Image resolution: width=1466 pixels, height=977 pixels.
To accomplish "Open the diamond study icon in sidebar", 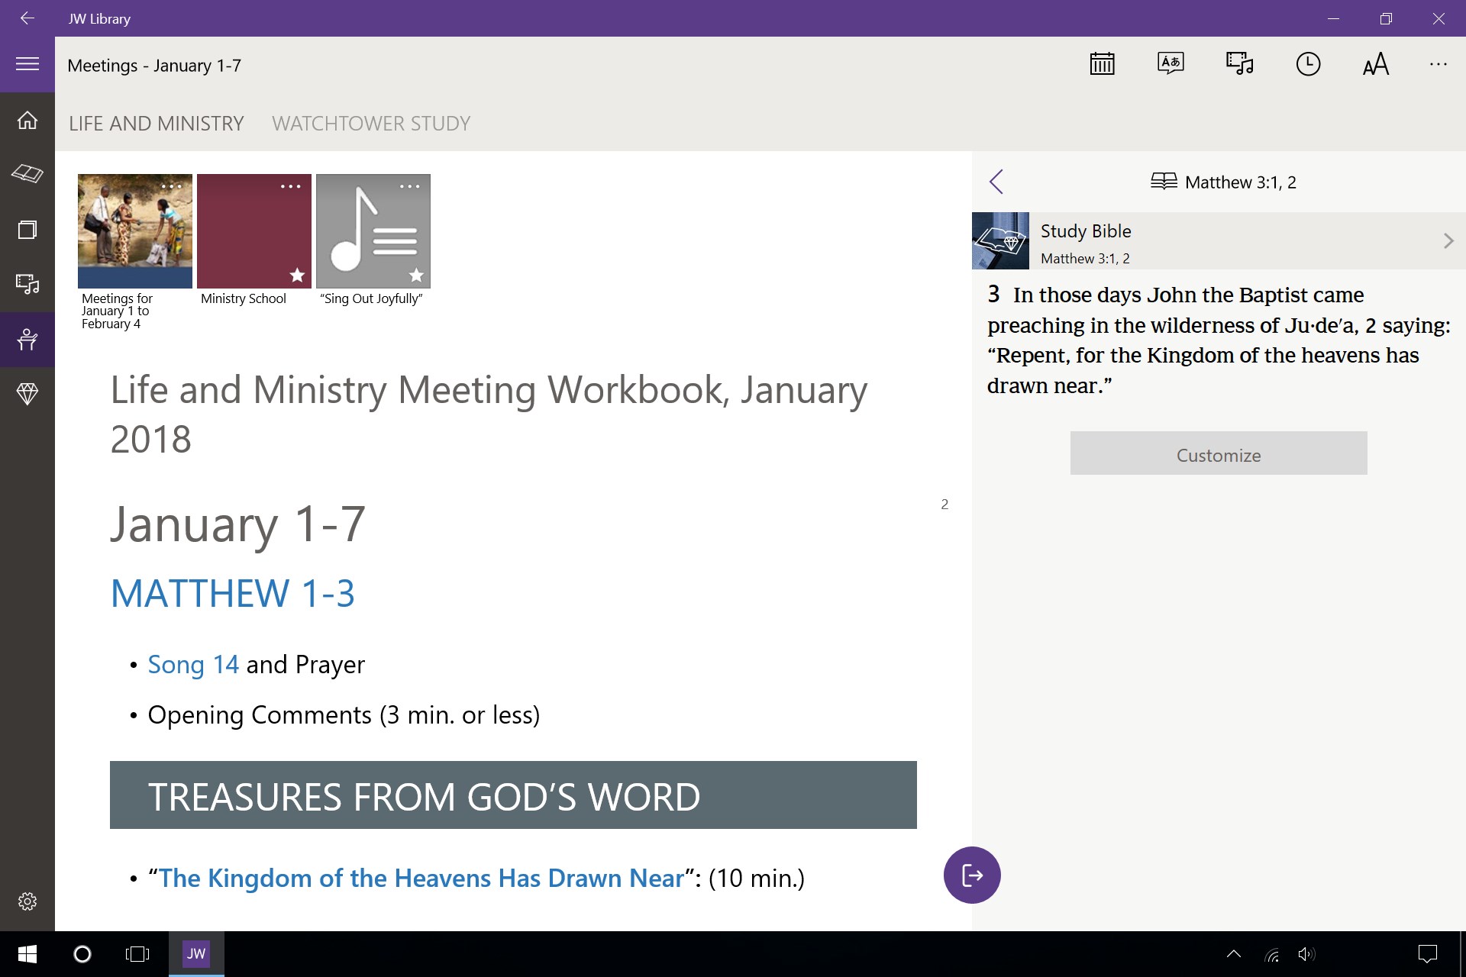I will point(27,394).
